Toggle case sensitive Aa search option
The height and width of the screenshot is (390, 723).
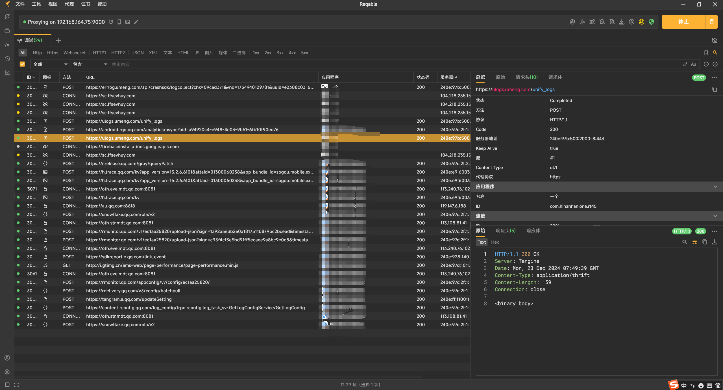point(693,64)
